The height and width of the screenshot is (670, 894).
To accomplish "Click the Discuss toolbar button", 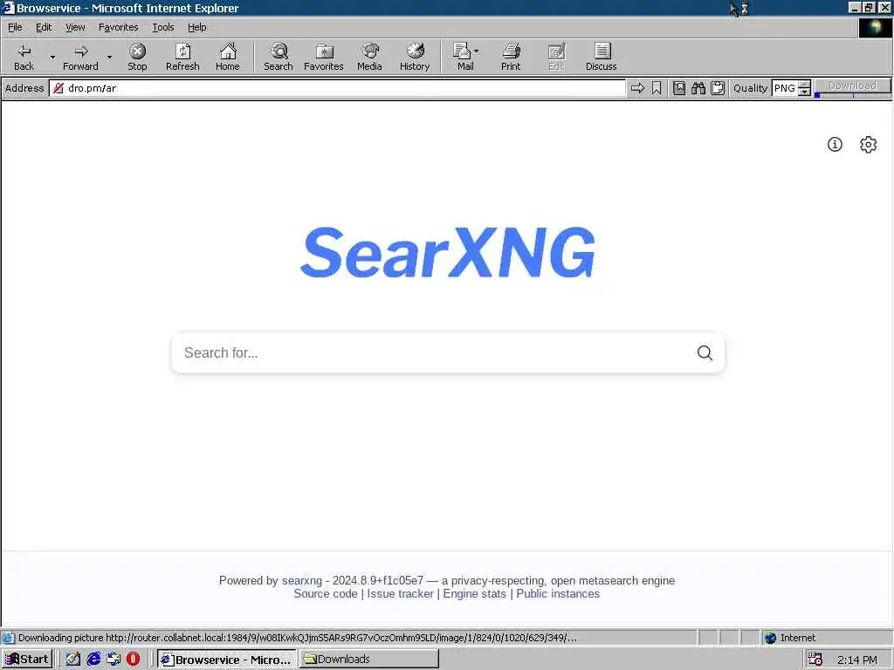I will point(602,57).
